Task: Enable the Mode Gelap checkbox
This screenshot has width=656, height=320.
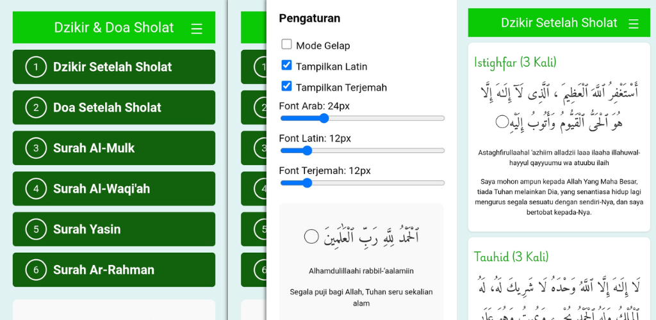Action: point(286,44)
